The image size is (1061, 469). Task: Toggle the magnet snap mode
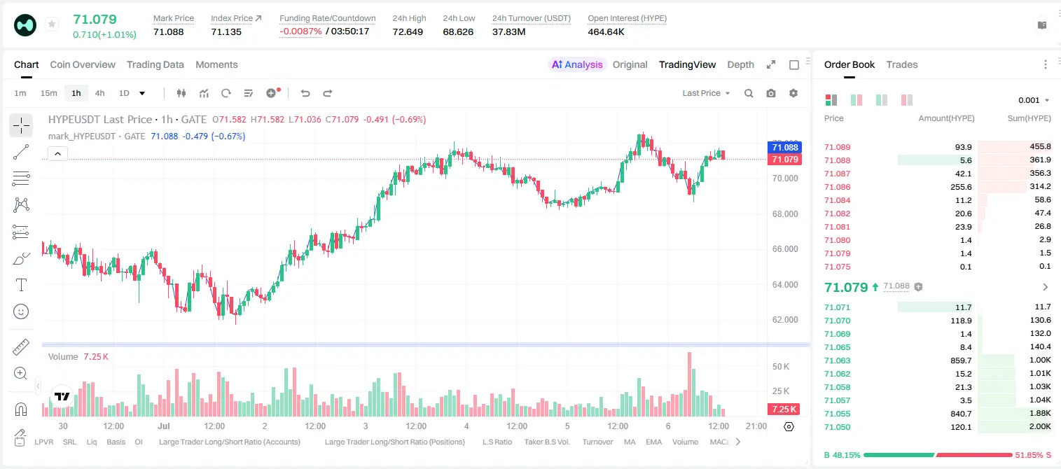[21, 409]
